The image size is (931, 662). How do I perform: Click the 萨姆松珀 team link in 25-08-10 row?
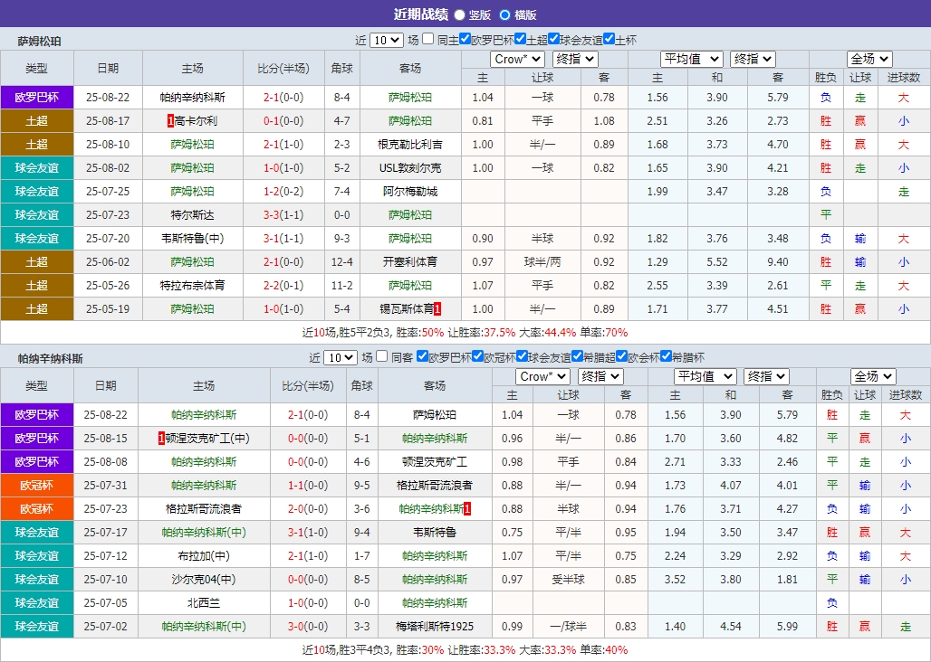193,144
